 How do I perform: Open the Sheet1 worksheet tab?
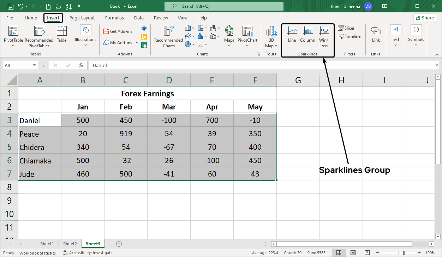pos(47,244)
